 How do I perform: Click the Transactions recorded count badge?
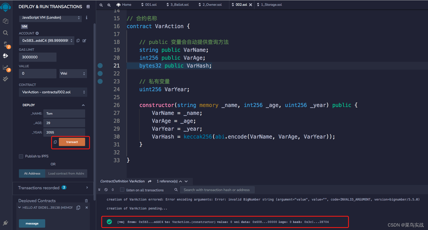click(x=64, y=187)
